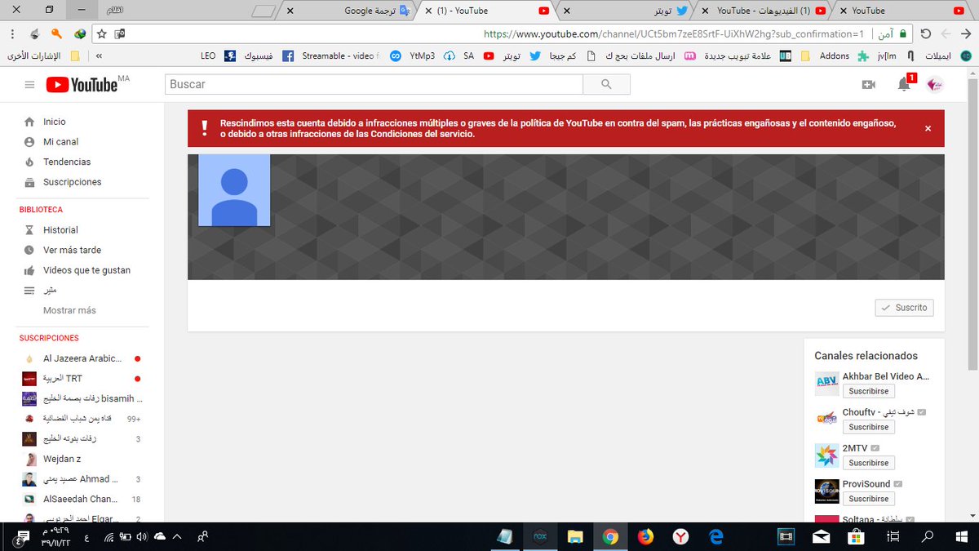Open the ايميلات bookmark
This screenshot has width=979, height=551.
pyautogui.click(x=948, y=56)
